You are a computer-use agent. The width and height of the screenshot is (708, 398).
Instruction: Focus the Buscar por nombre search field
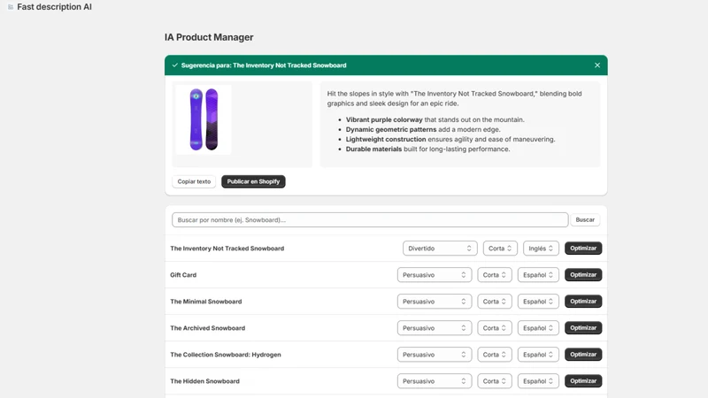click(x=370, y=219)
